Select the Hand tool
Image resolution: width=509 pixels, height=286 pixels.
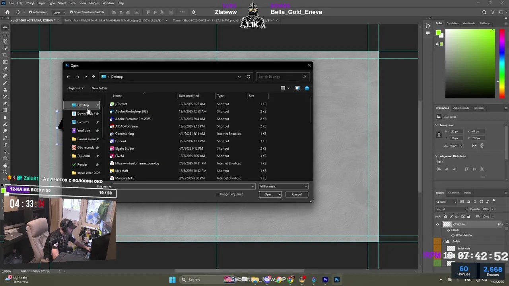[x=5, y=165]
